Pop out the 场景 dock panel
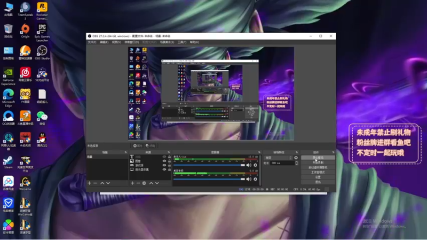 (125, 152)
